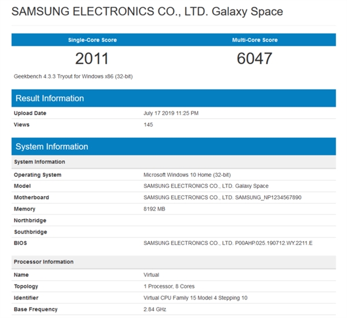The image size is (347, 318).
Task: Select the single-core score value 2011
Action: [x=91, y=58]
